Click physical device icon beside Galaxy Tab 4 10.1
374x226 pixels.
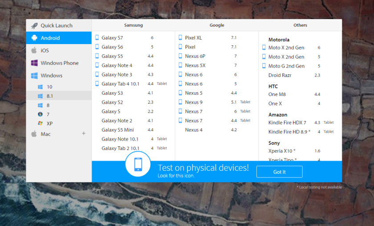(x=97, y=84)
